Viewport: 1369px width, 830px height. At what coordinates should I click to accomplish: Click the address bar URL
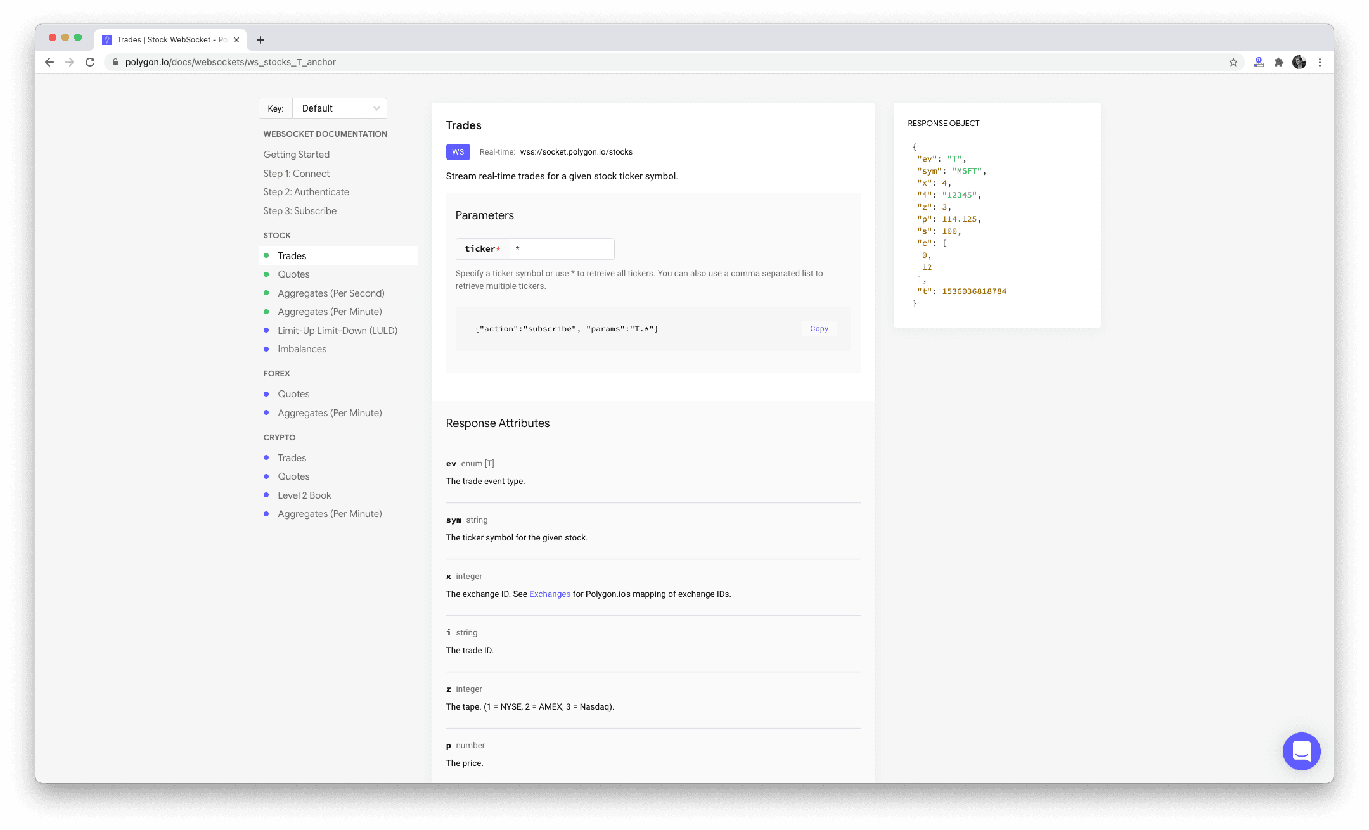click(x=231, y=62)
